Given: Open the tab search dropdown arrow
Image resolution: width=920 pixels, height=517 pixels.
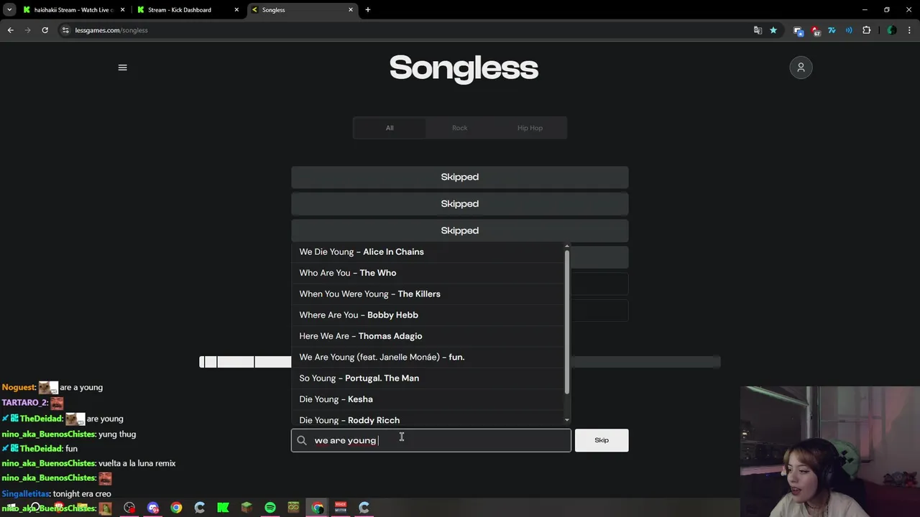Looking at the screenshot, I should coord(9,10).
